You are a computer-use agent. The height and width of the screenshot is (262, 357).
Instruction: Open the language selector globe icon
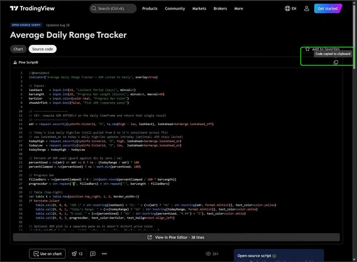coord(287,8)
